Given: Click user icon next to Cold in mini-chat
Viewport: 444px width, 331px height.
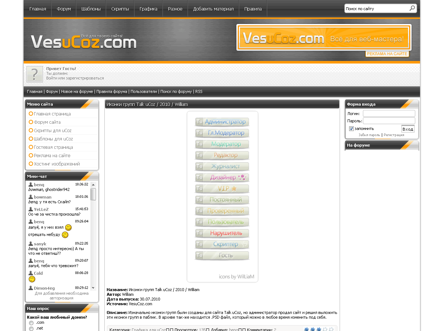Looking at the screenshot, I should point(31,273).
